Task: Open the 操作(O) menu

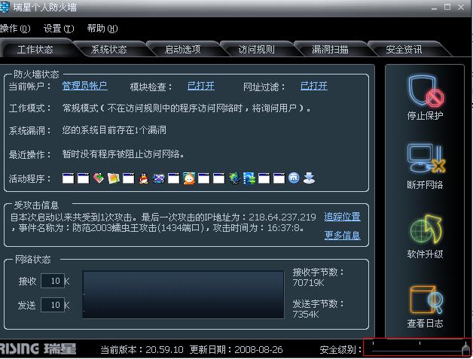Action: 15,29
